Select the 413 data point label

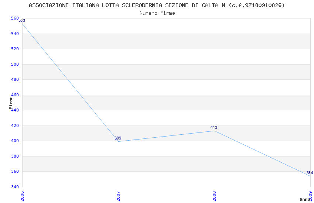pyautogui.click(x=214, y=127)
